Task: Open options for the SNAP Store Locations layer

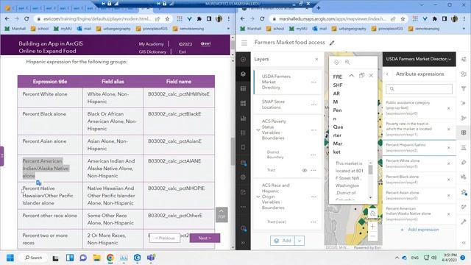Action: click(x=314, y=105)
